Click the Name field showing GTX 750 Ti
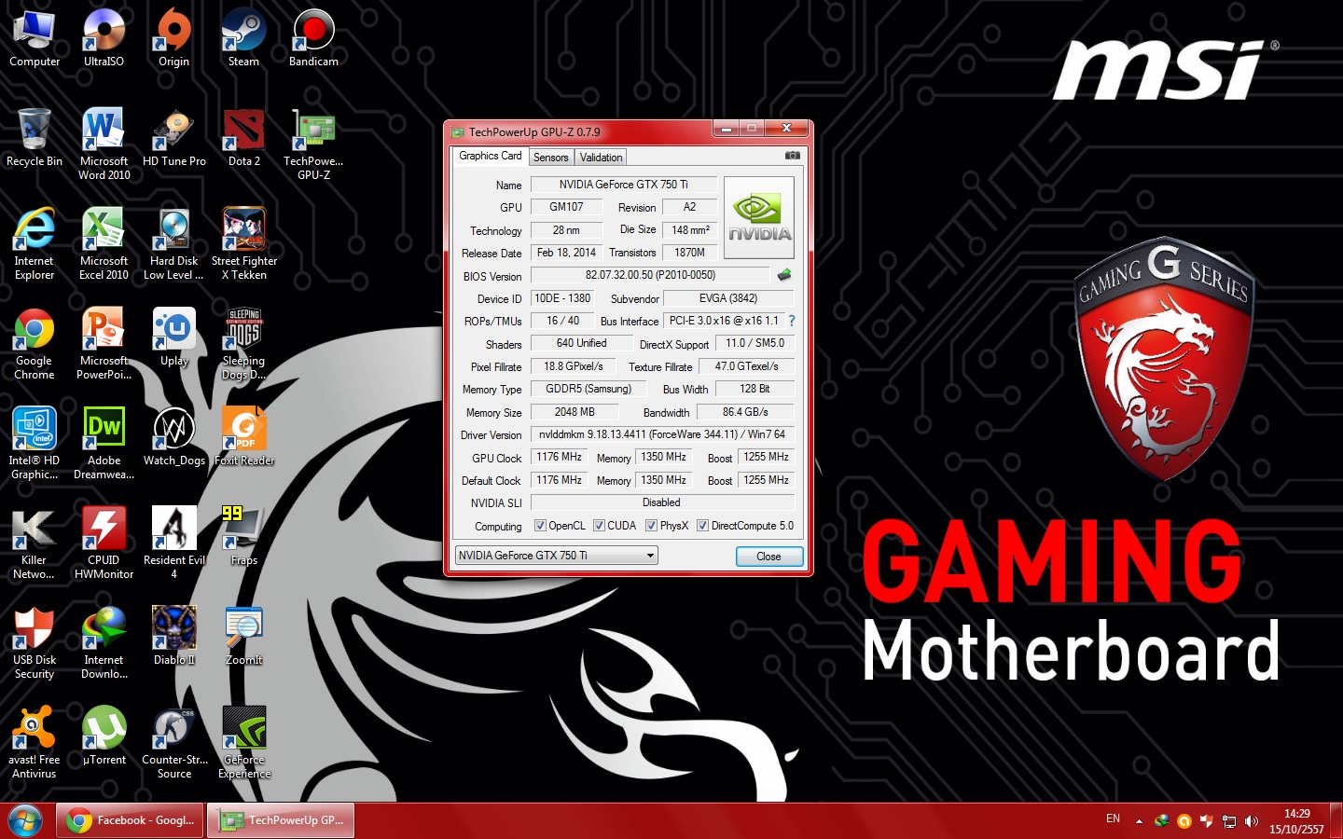The height and width of the screenshot is (839, 1343). coord(624,185)
